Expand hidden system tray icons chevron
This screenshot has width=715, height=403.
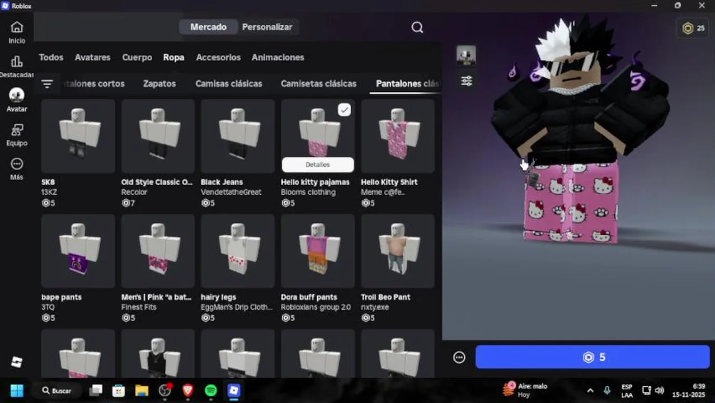590,391
